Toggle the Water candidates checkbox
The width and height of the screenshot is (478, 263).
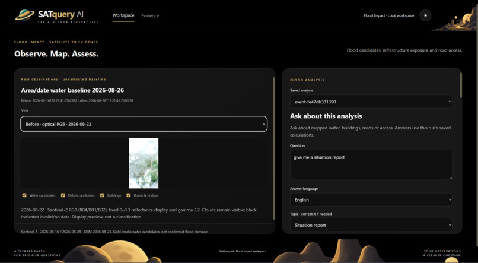[x=24, y=195]
